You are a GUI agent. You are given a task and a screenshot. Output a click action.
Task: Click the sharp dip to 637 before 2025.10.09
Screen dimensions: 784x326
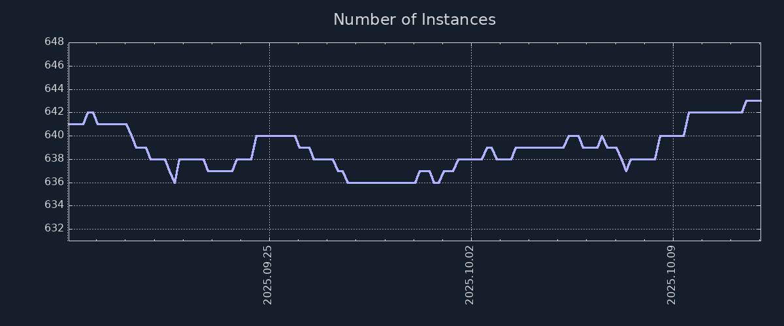pyautogui.click(x=626, y=170)
